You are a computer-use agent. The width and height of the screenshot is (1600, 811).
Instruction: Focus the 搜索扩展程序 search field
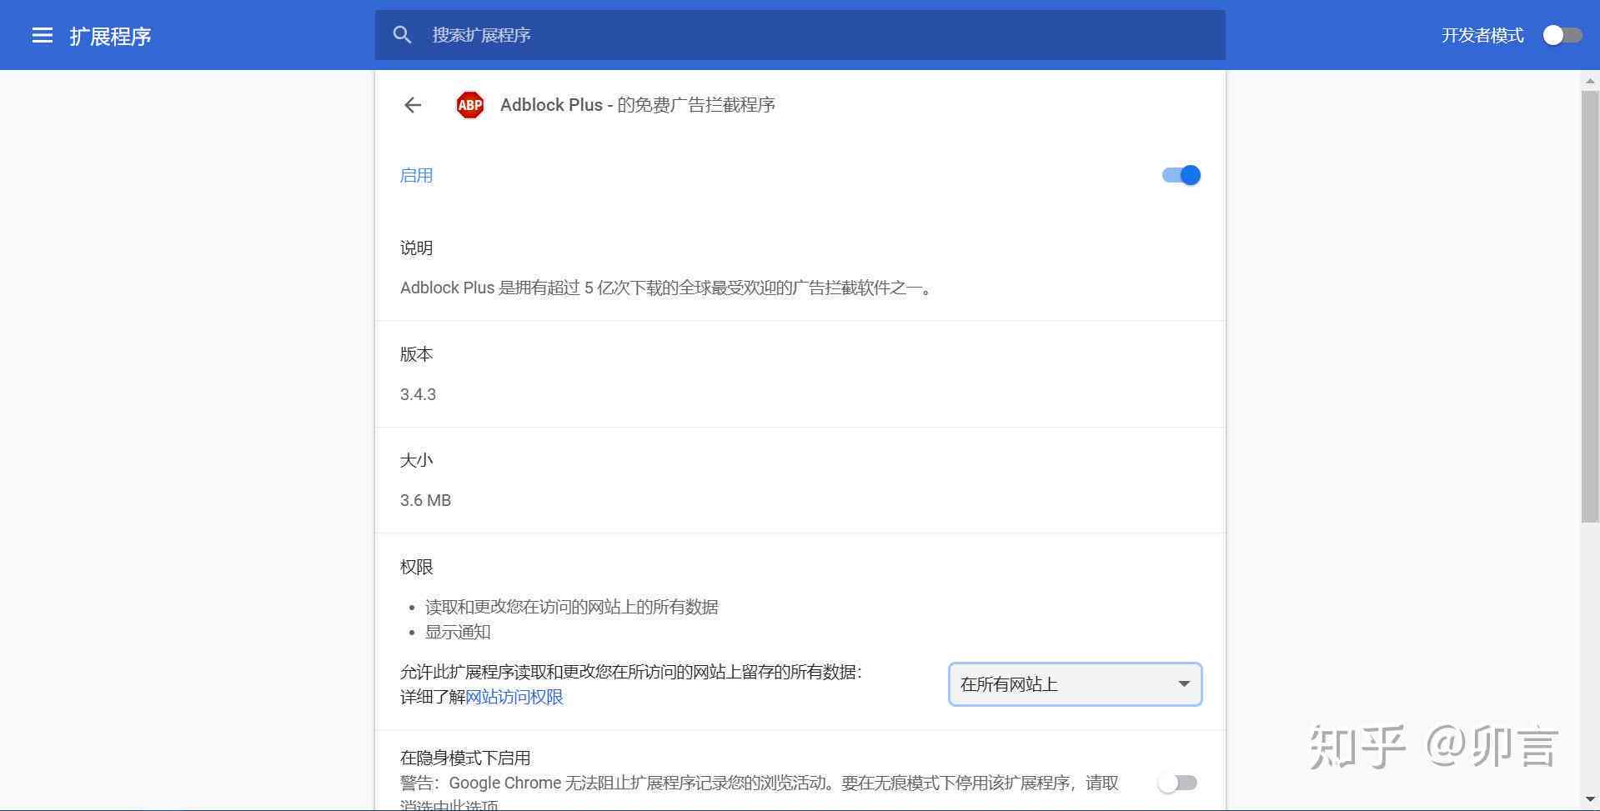tap(800, 35)
